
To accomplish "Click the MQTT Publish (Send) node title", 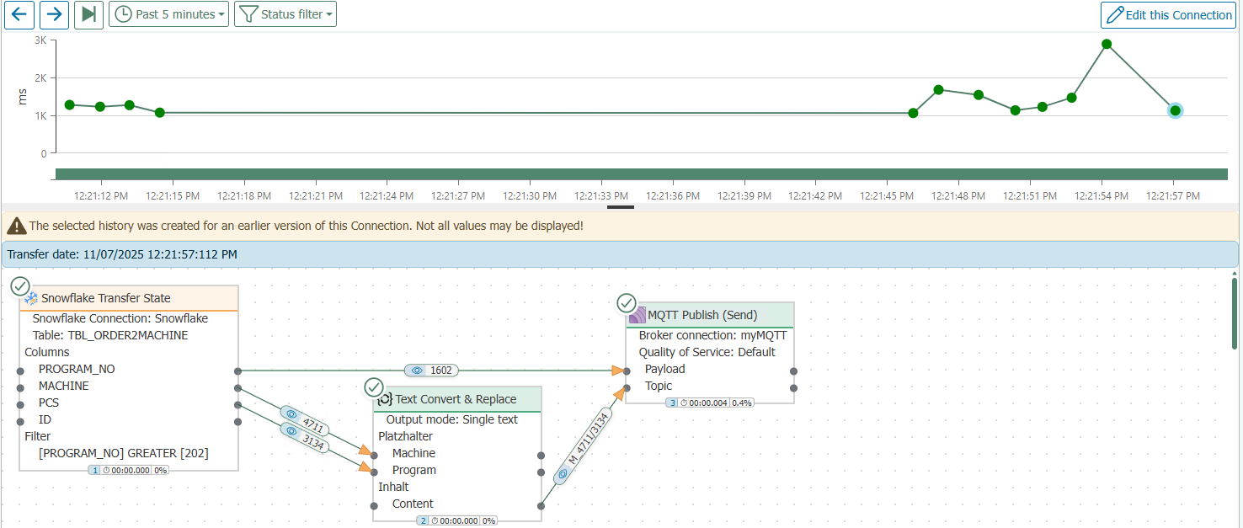I will [x=702, y=315].
